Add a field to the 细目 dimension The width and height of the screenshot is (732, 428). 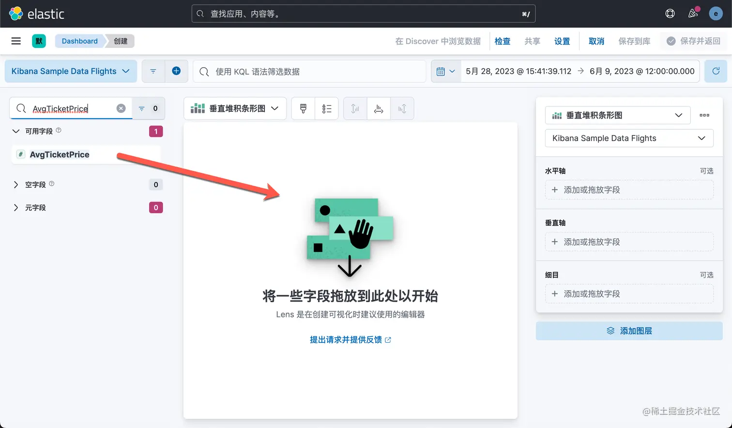[x=629, y=294]
